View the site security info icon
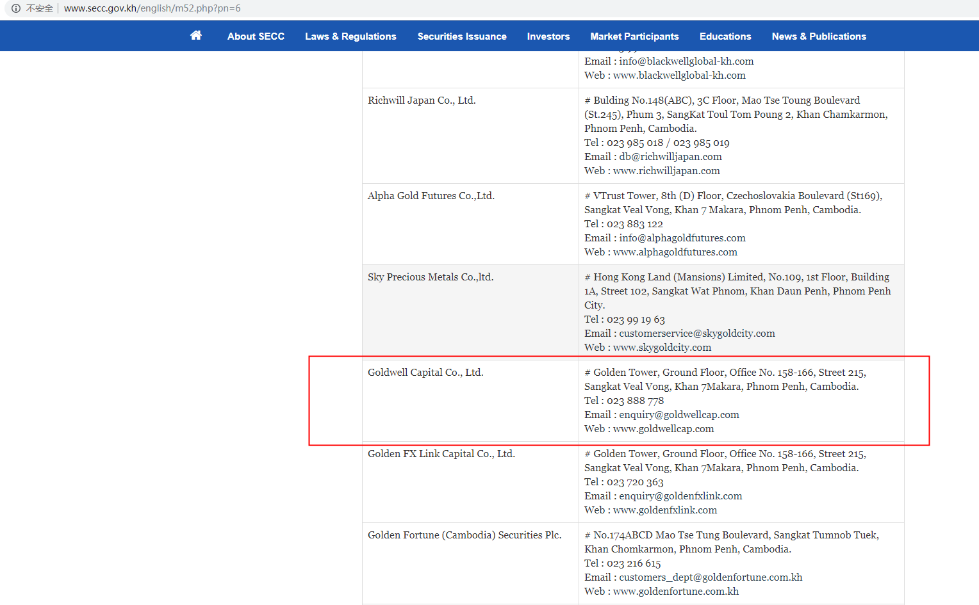 (x=16, y=8)
